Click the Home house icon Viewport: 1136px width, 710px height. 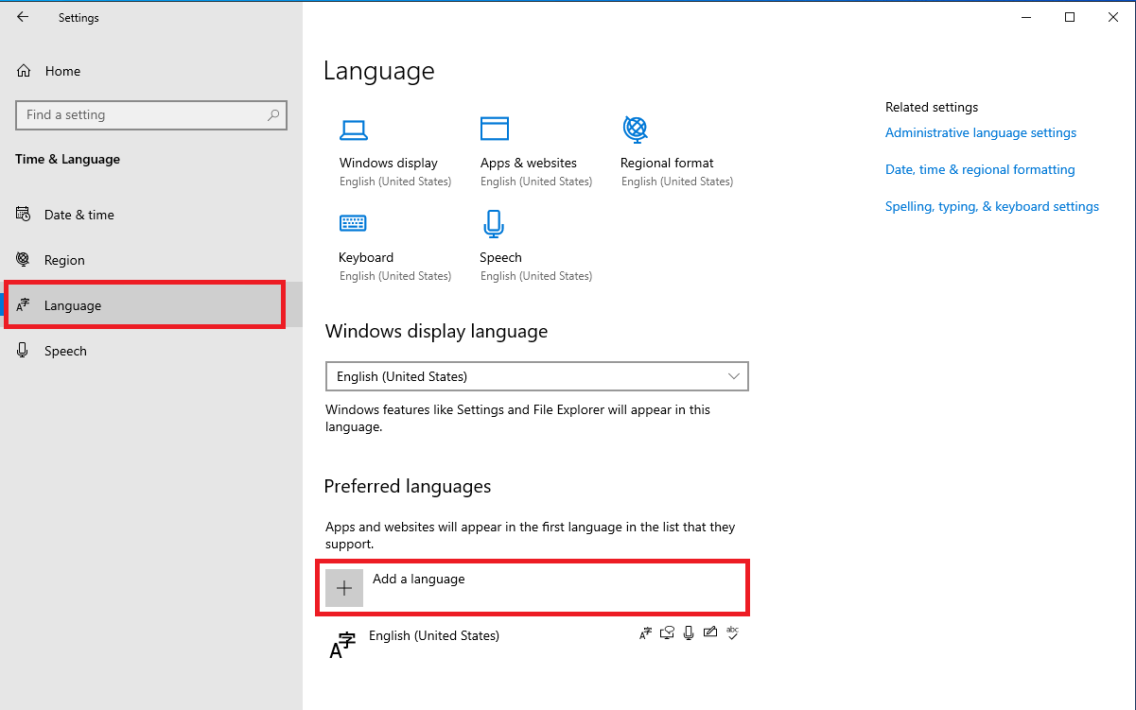25,71
